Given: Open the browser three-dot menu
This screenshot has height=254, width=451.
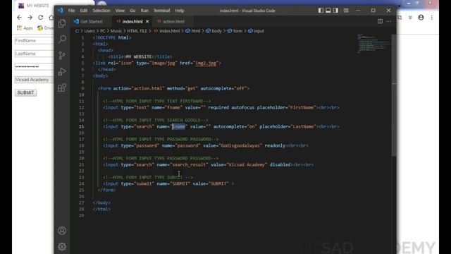Looking at the screenshot, I should pos(432,18).
